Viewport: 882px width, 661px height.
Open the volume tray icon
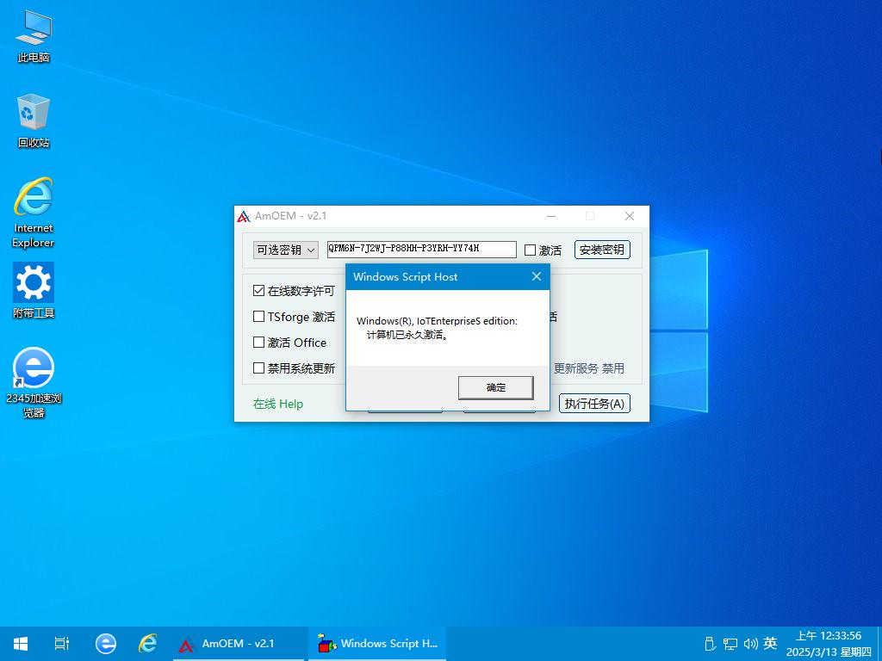click(750, 644)
